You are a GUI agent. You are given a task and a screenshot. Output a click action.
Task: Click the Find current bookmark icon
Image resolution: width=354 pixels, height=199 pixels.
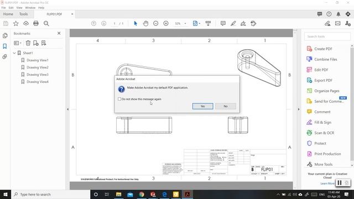44,43
